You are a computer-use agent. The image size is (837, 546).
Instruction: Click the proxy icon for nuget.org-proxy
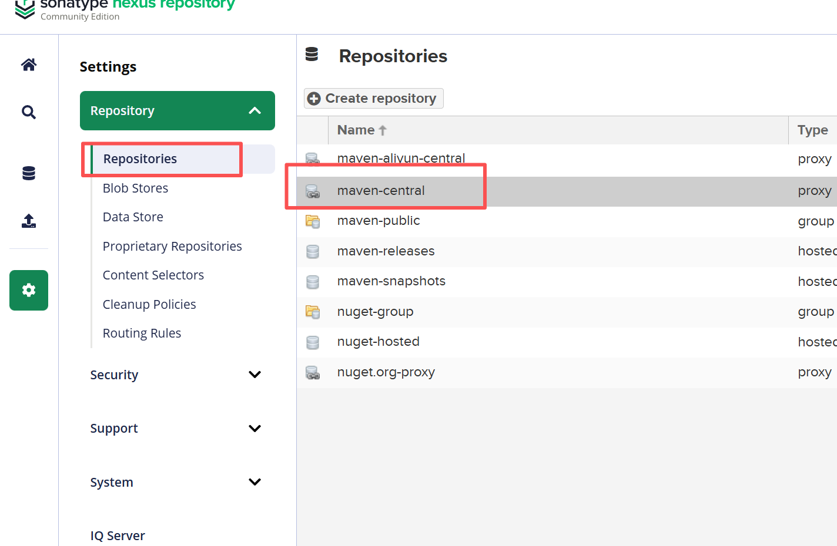tap(313, 373)
